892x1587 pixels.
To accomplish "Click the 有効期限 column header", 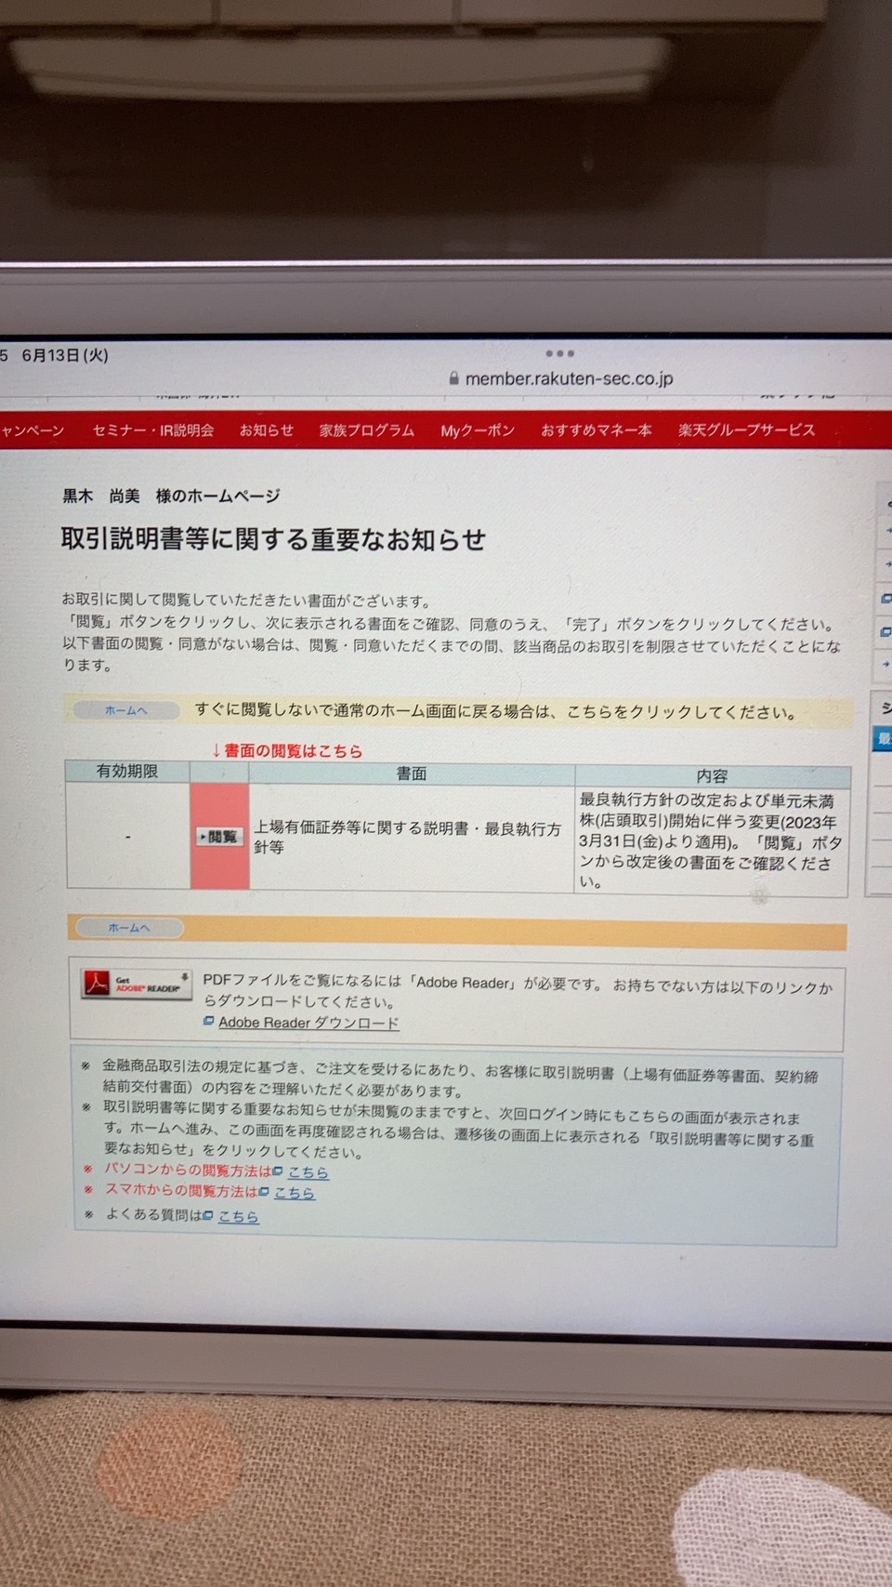I will pos(127,772).
